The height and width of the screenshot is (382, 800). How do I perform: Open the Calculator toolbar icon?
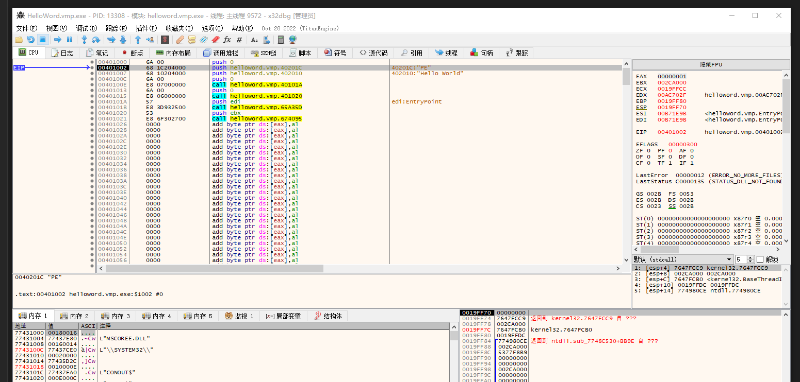coord(281,40)
